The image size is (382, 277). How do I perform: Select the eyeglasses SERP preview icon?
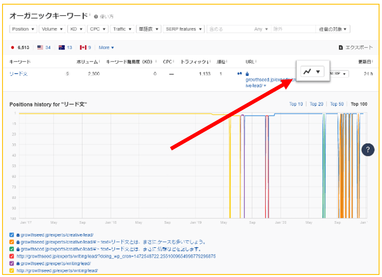pos(239,73)
